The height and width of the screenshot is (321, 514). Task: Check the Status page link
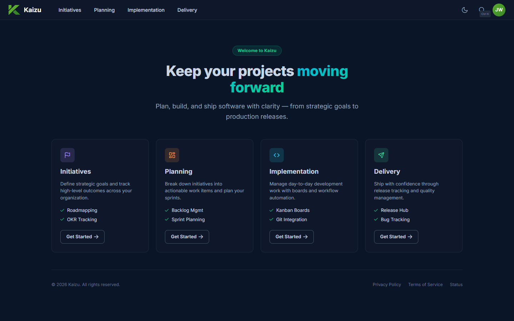pos(456,284)
